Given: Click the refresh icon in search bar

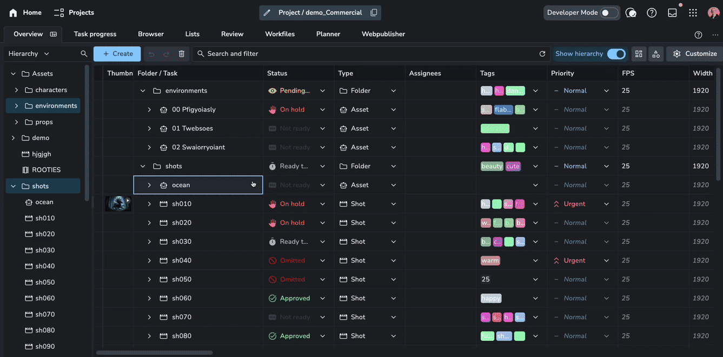Looking at the screenshot, I should pyautogui.click(x=542, y=54).
